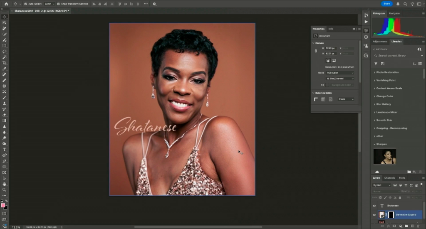Select the Crop tool in the toolbar
This screenshot has width=426, height=229.
(4, 63)
